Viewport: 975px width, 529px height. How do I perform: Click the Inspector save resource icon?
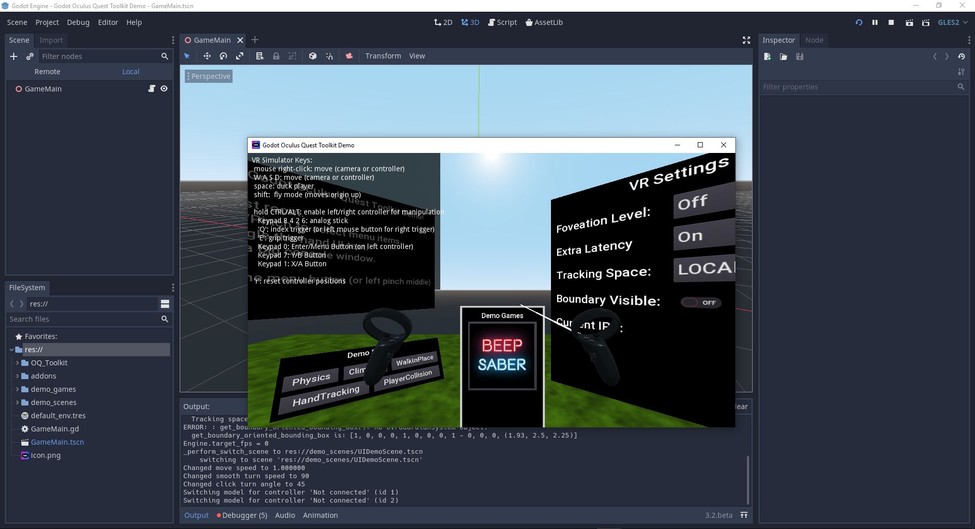click(800, 56)
